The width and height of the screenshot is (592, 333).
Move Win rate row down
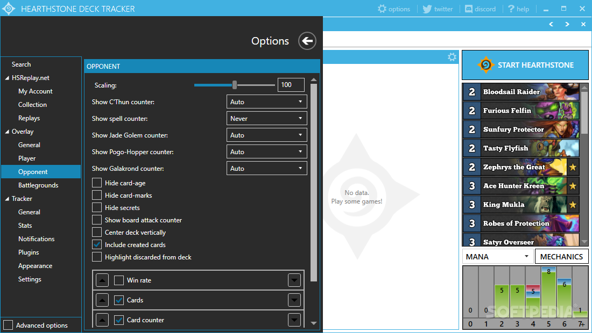[294, 280]
